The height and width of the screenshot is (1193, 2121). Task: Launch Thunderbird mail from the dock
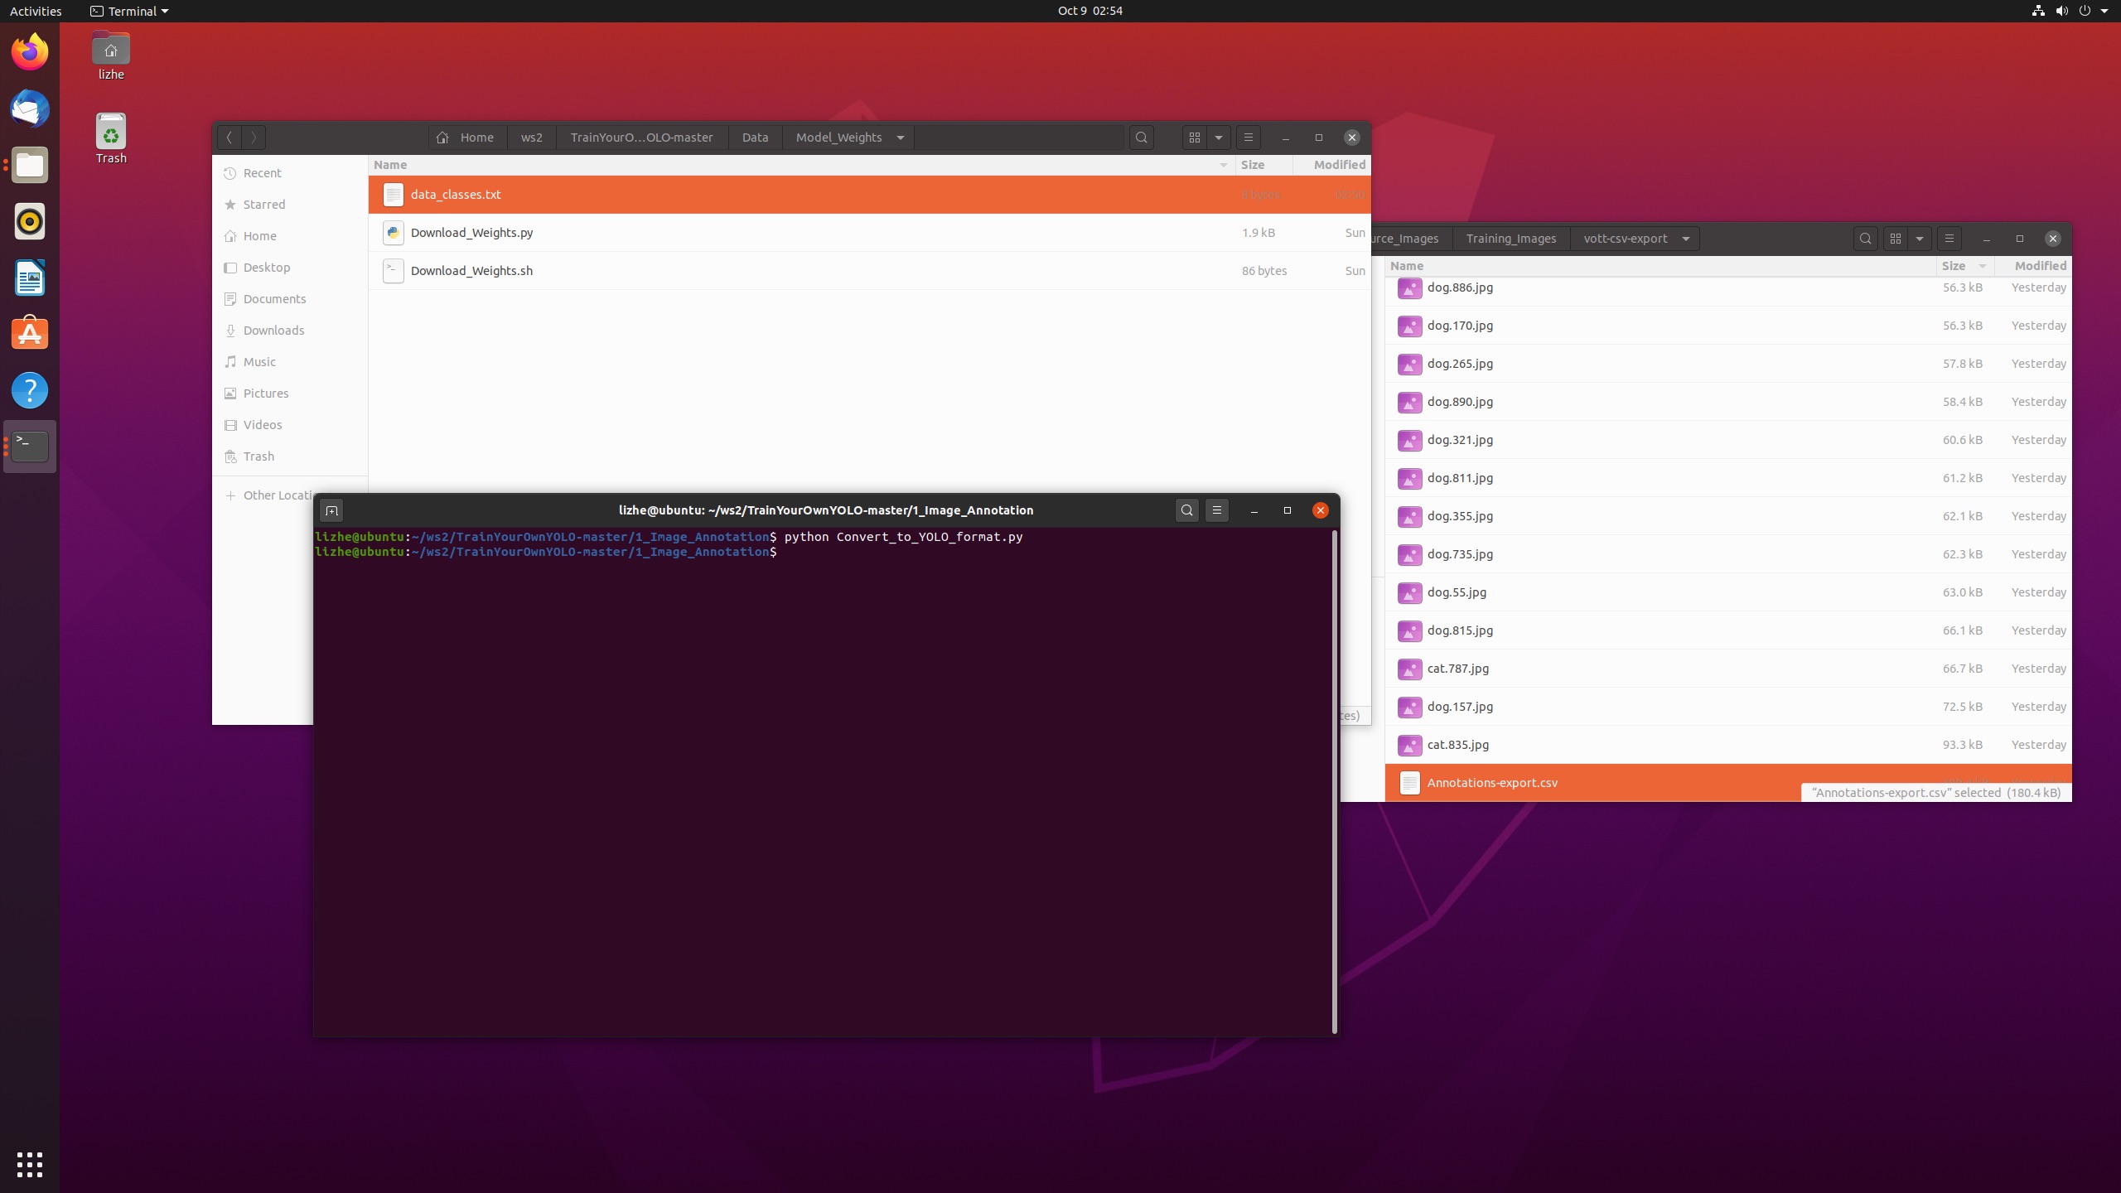[x=30, y=109]
